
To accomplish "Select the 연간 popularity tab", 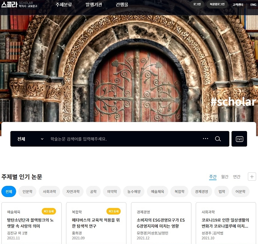I will pyautogui.click(x=237, y=177).
